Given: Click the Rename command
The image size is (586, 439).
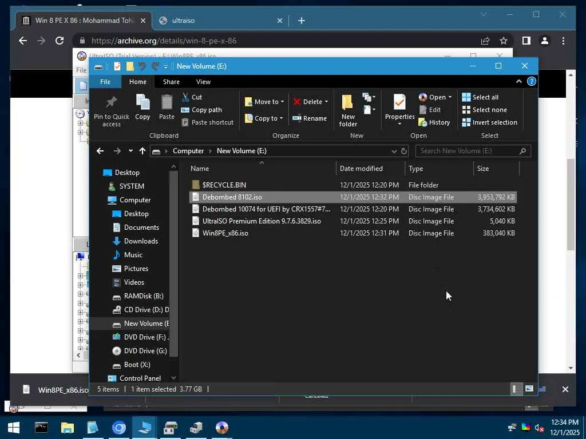Looking at the screenshot, I should 310,118.
